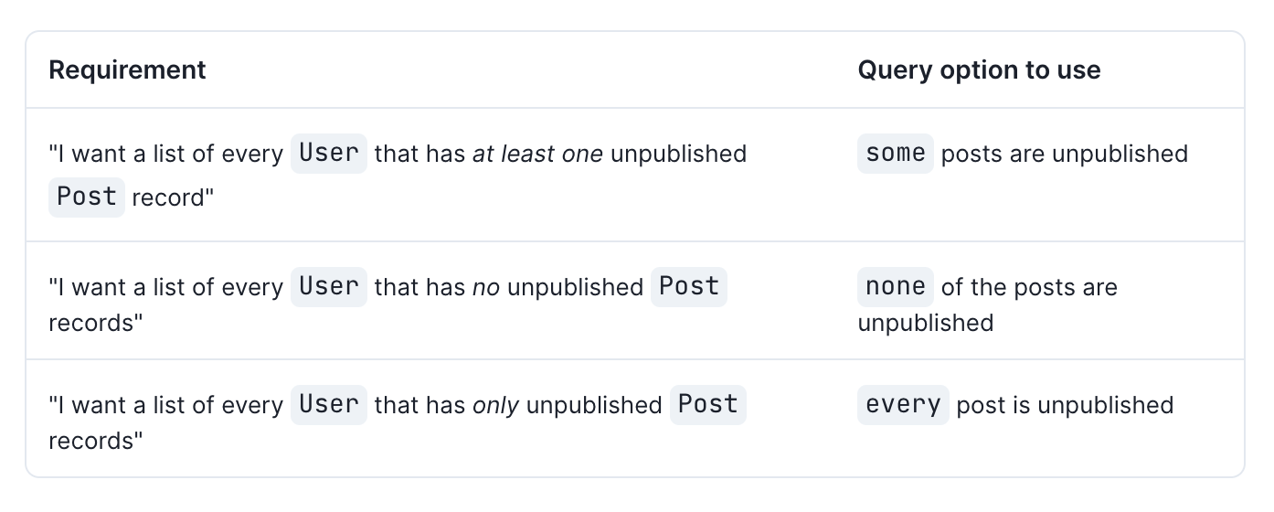
Task: Click the Post code tag before "record"
Action: pos(87,197)
